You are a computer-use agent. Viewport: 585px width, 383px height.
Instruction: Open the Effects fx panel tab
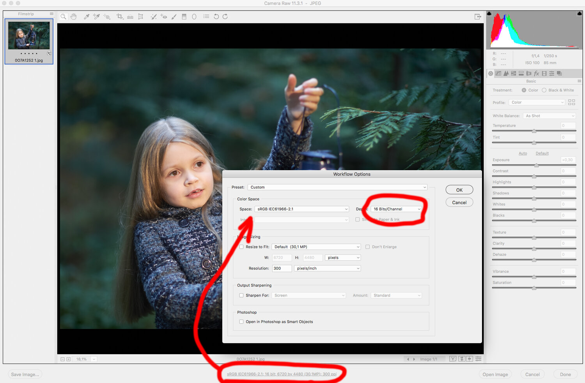[x=537, y=73]
